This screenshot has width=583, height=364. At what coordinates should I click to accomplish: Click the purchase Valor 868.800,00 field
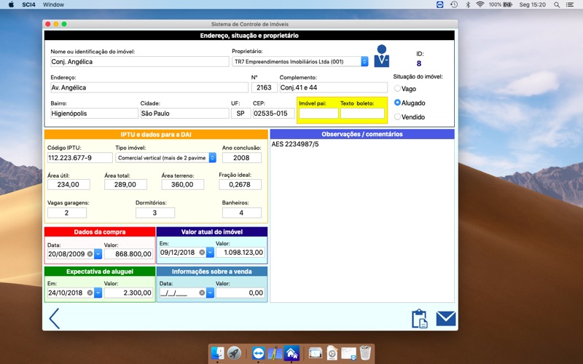point(129,254)
